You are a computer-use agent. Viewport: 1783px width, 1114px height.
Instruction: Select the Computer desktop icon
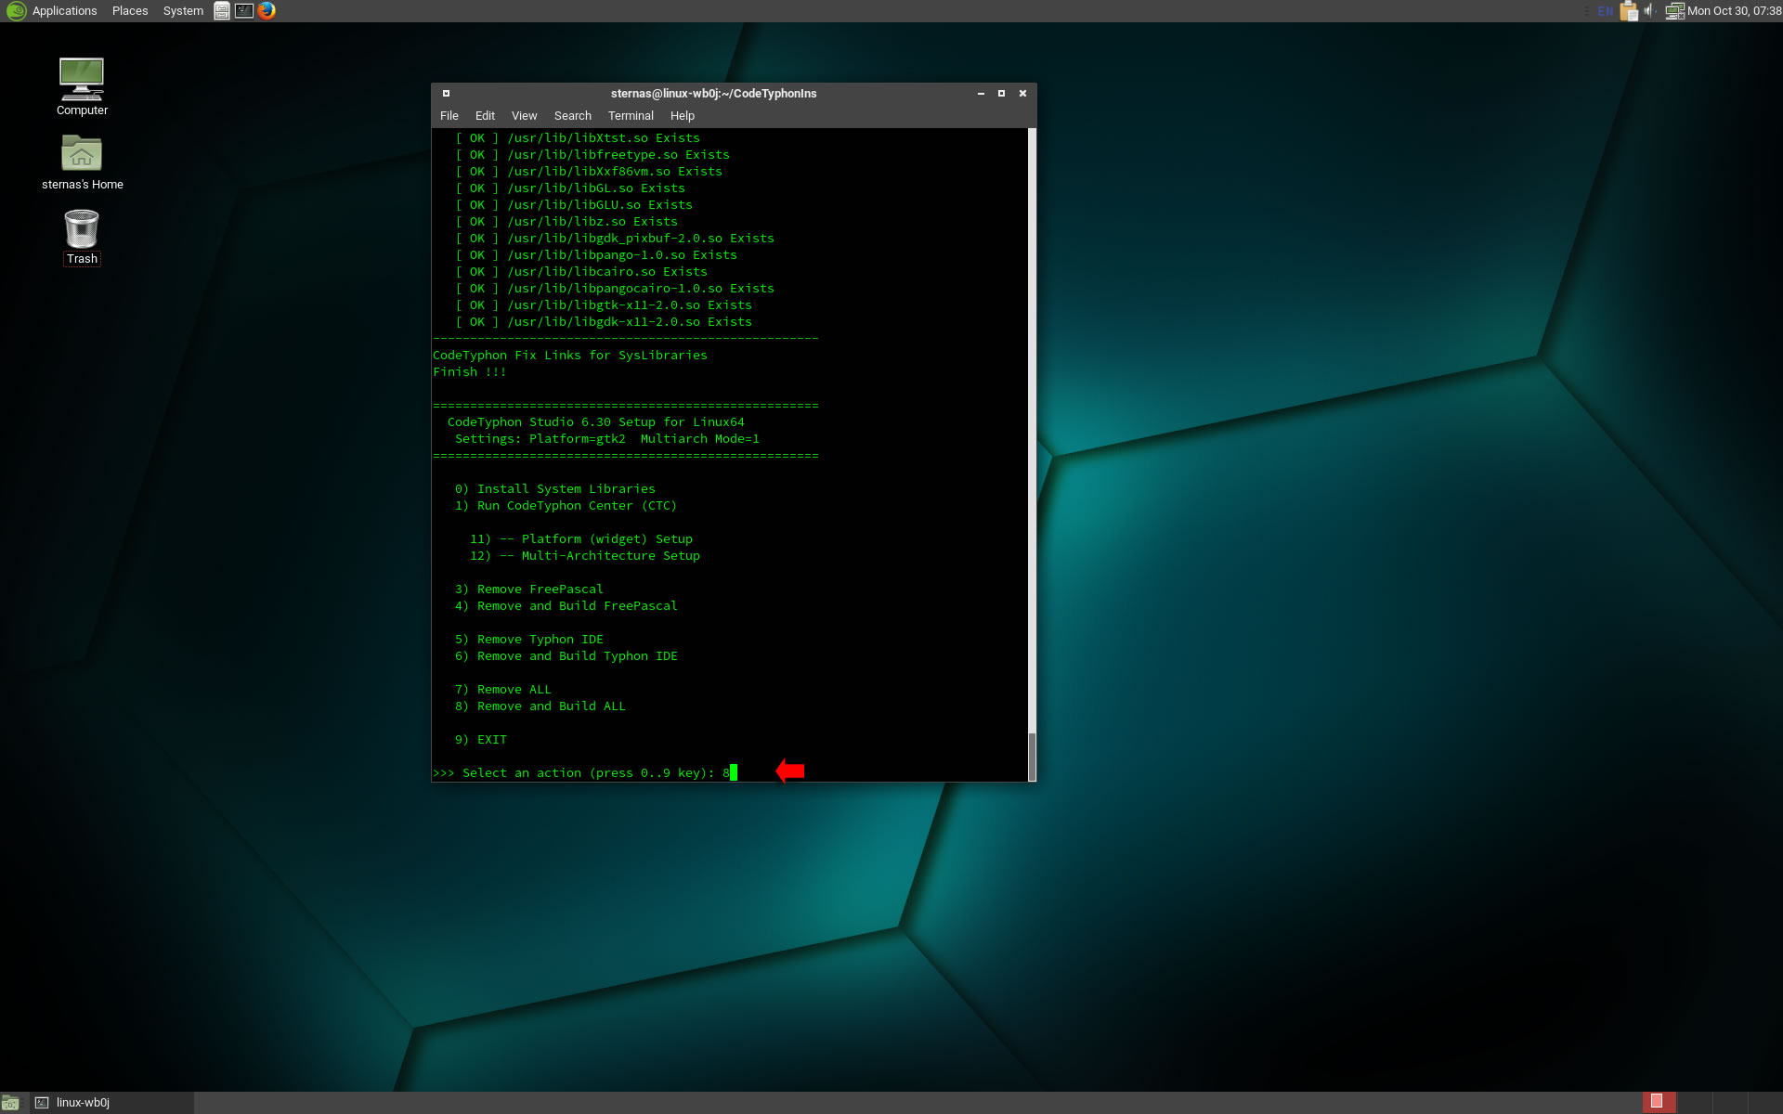tap(82, 86)
